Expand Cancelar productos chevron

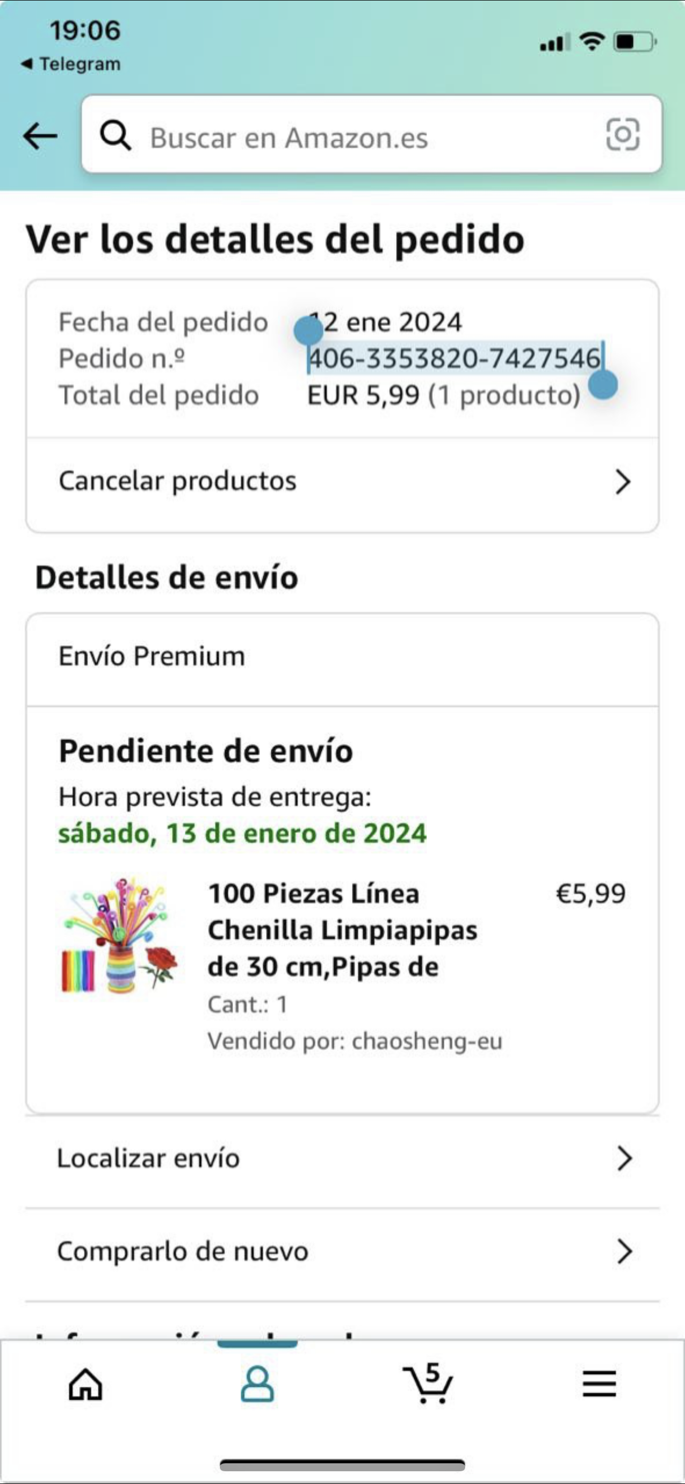point(623,481)
